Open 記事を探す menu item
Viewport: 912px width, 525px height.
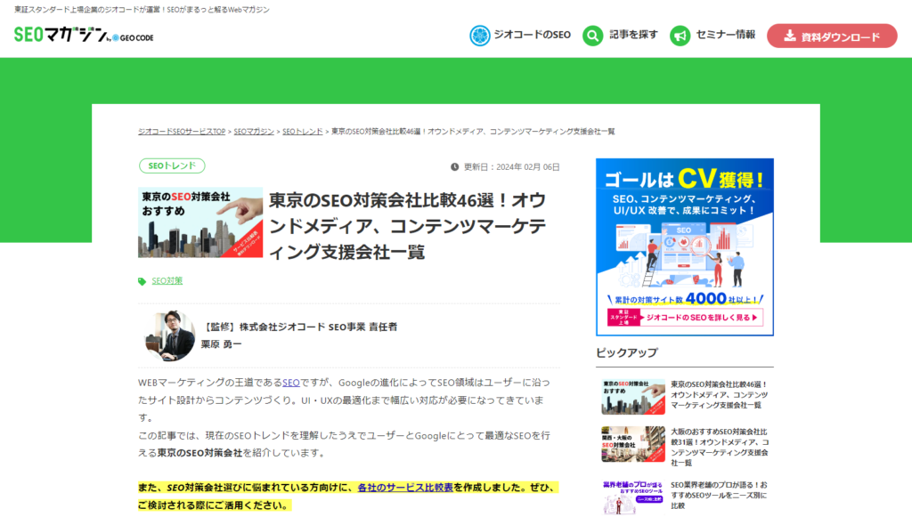(633, 35)
